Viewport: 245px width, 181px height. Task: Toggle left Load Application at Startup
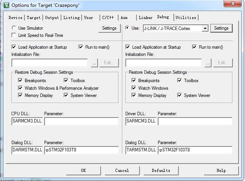point(14,47)
